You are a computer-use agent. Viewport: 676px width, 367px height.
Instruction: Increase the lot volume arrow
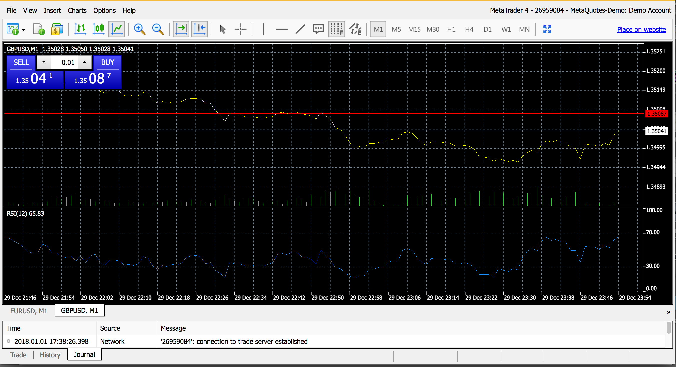pyautogui.click(x=85, y=62)
